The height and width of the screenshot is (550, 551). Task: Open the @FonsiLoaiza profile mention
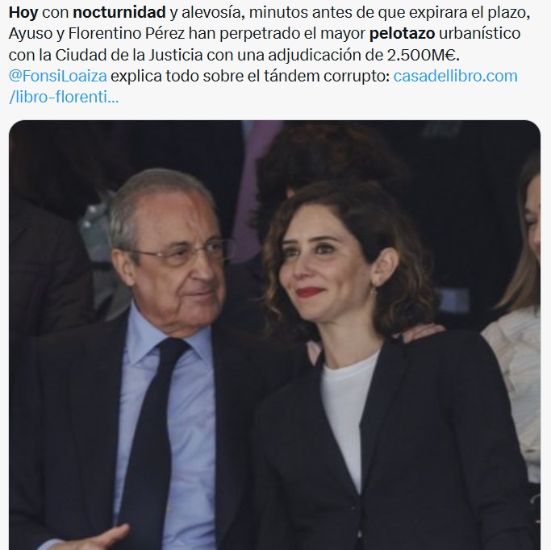pyautogui.click(x=57, y=77)
